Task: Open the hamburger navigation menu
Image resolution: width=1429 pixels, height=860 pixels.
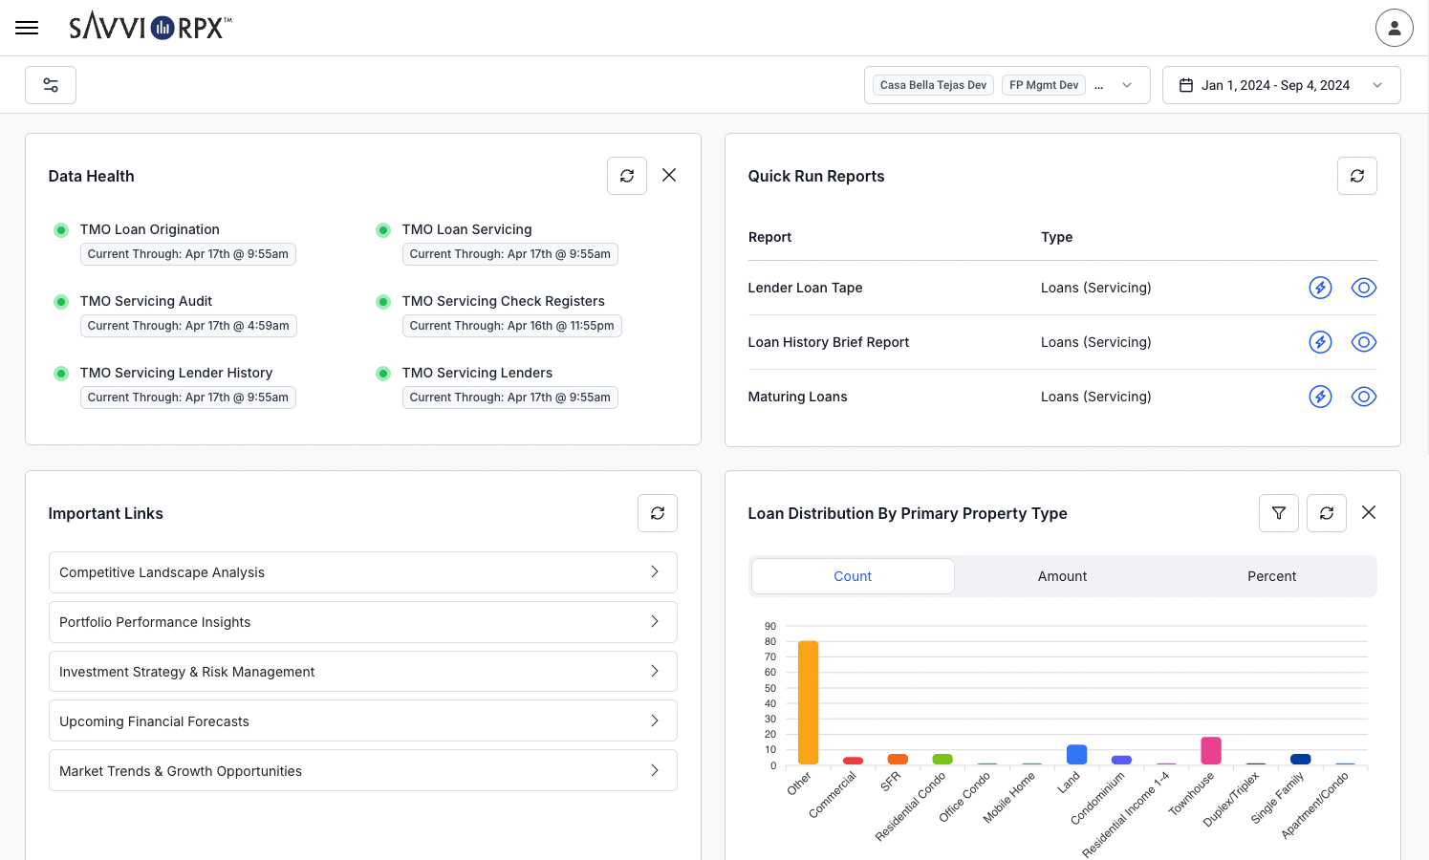Action: (27, 28)
